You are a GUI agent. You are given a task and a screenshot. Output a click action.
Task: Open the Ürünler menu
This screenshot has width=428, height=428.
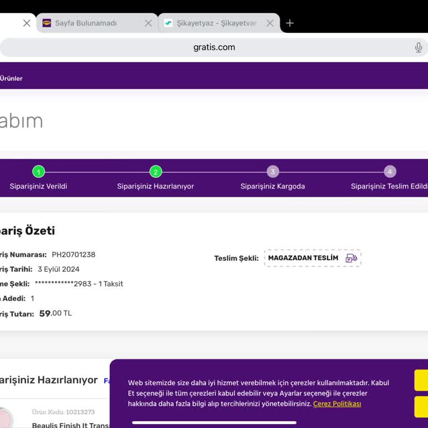tap(11, 79)
